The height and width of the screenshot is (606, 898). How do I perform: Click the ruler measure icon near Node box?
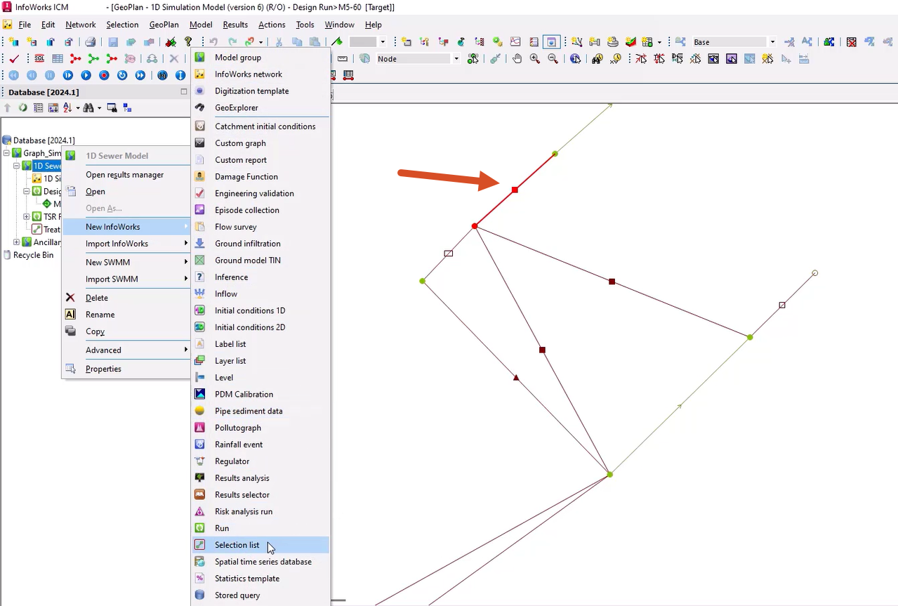343,59
